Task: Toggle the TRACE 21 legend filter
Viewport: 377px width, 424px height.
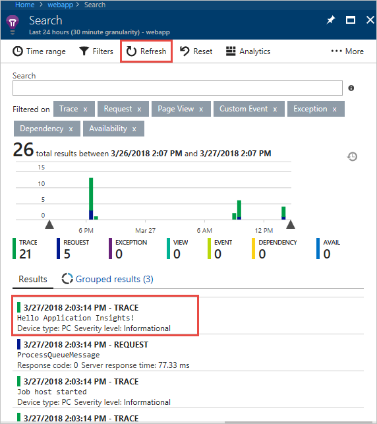Action: point(25,249)
